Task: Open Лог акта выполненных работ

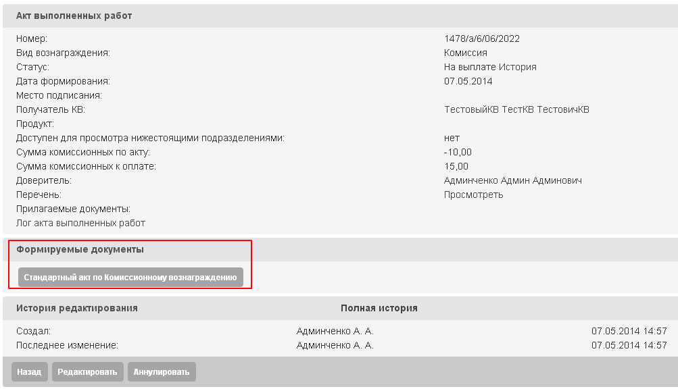Action: 80,224
